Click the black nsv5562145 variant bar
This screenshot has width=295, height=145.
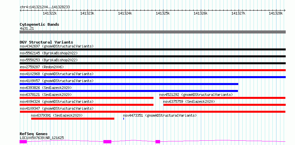pyautogui.click(x=152, y=56)
